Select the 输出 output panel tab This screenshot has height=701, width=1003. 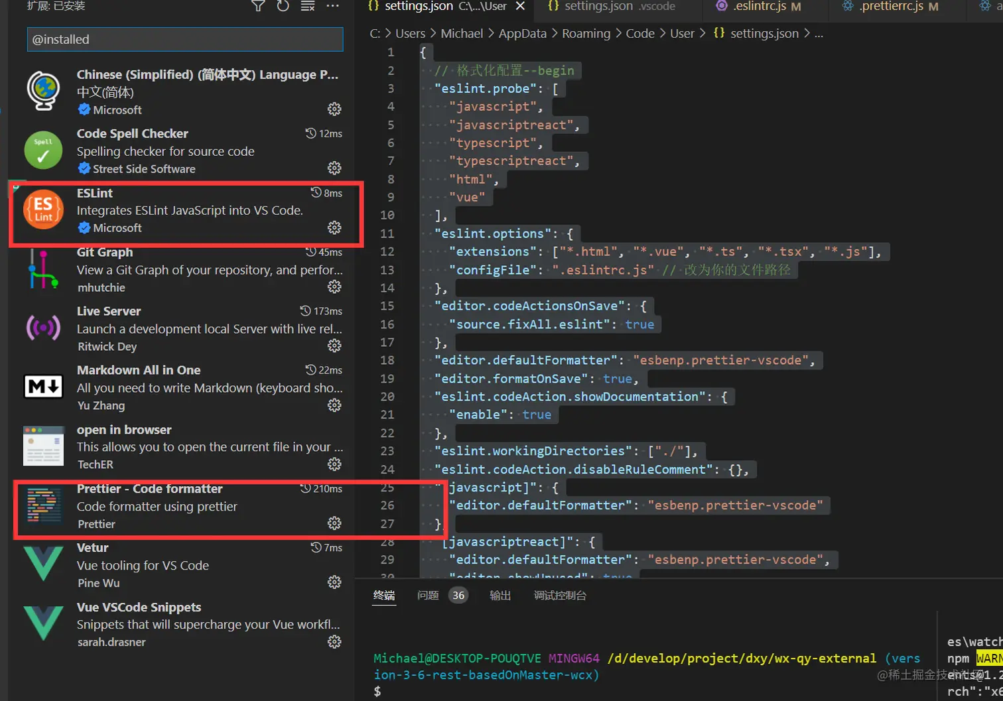(500, 596)
